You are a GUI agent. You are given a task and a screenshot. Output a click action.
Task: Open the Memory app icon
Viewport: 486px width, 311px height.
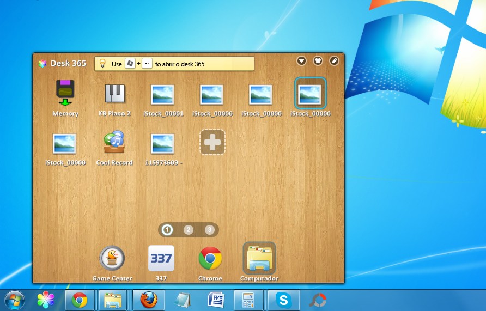click(x=65, y=93)
